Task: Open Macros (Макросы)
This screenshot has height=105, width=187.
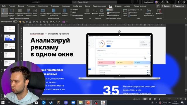Action: (x=159, y=12)
